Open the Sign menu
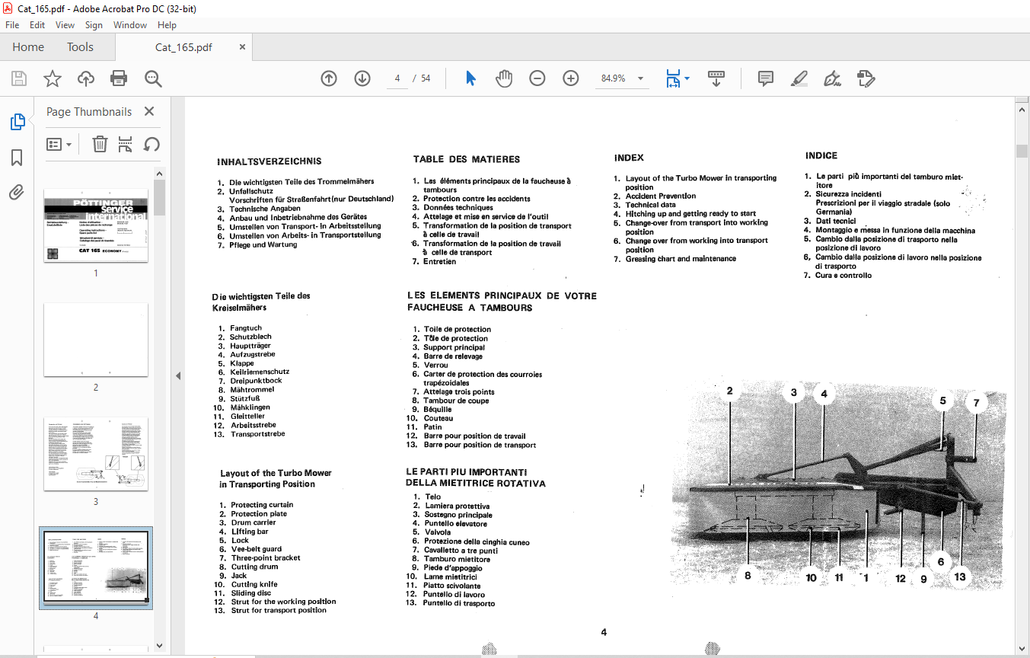Viewport: 1030px width, 658px height. [x=94, y=25]
